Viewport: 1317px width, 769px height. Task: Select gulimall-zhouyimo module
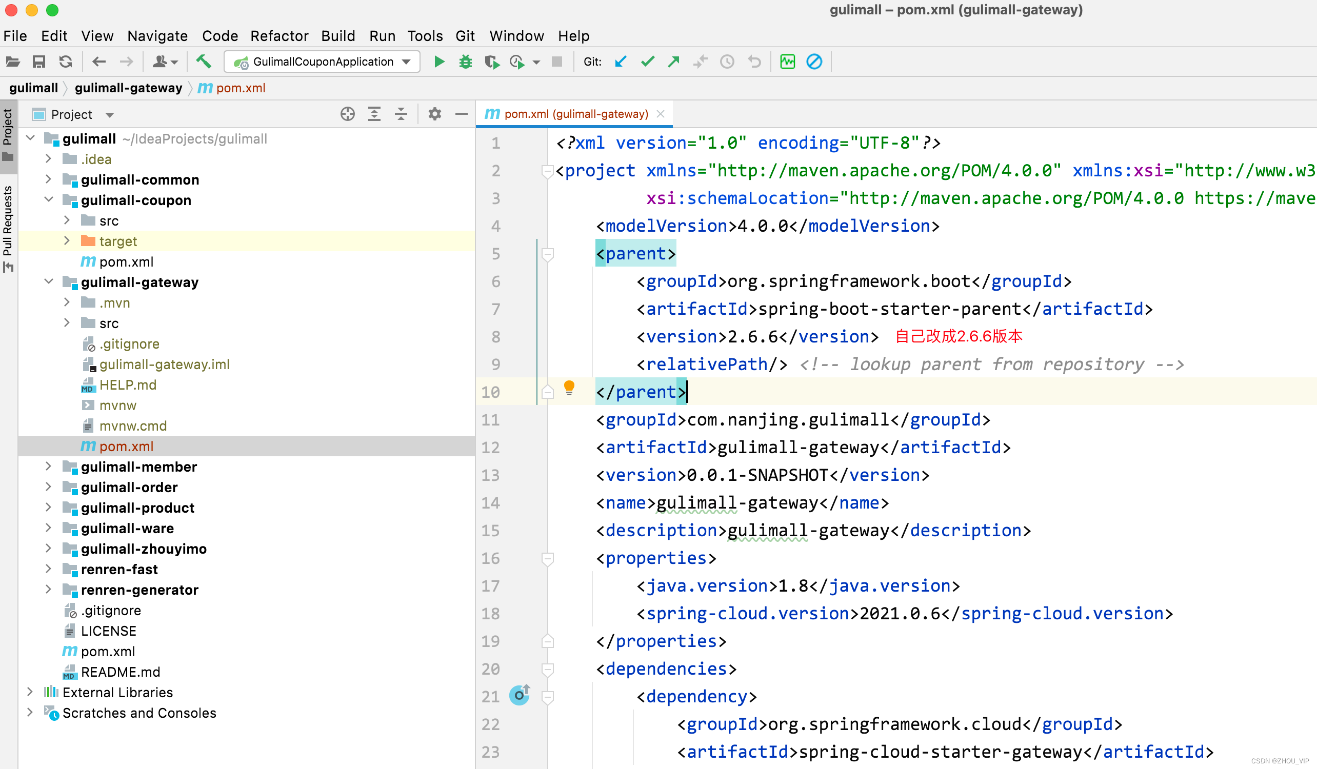click(x=144, y=549)
